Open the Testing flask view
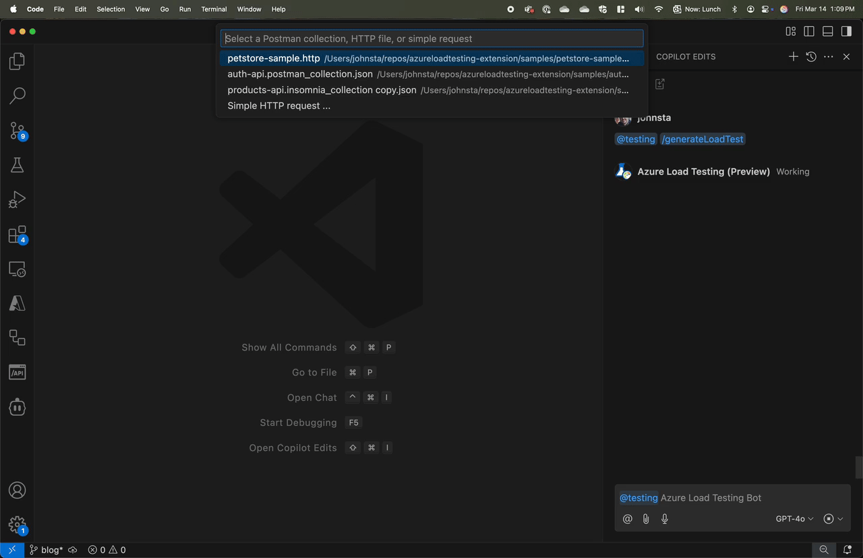Image resolution: width=863 pixels, height=558 pixels. pos(17,165)
